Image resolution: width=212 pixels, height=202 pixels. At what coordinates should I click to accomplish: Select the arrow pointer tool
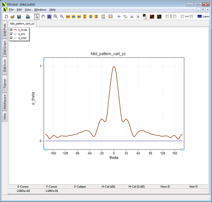click(x=37, y=16)
